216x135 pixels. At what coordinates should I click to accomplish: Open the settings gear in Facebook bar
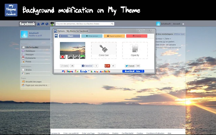click(x=183, y=24)
